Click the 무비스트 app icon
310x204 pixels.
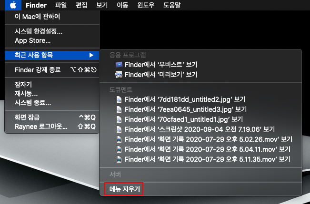[x=119, y=65]
